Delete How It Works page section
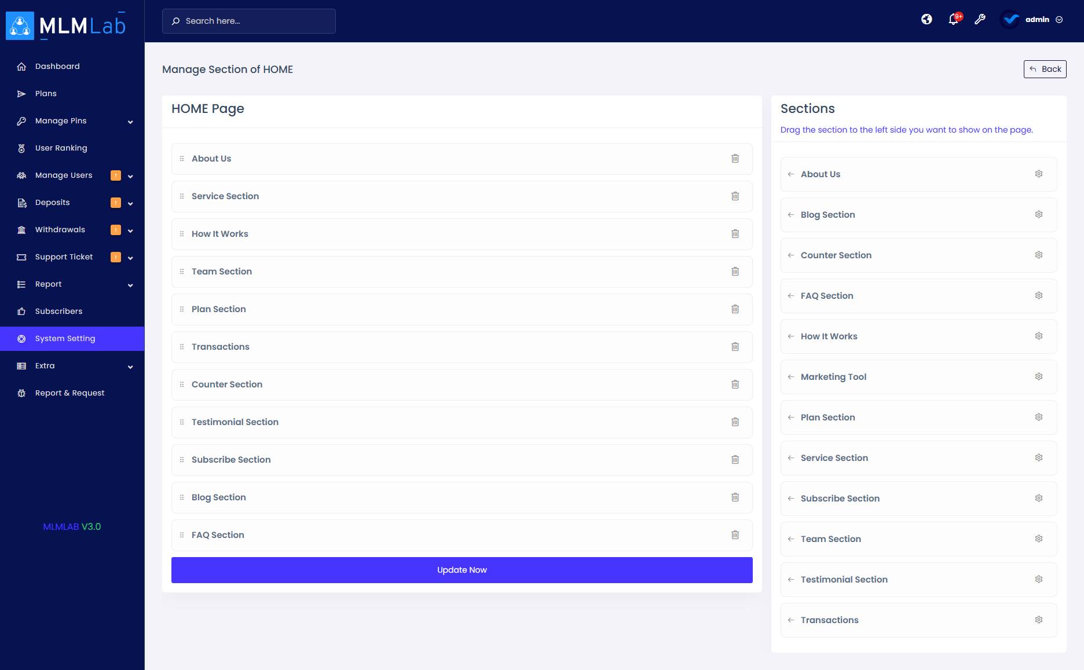The width and height of the screenshot is (1084, 670). click(735, 234)
